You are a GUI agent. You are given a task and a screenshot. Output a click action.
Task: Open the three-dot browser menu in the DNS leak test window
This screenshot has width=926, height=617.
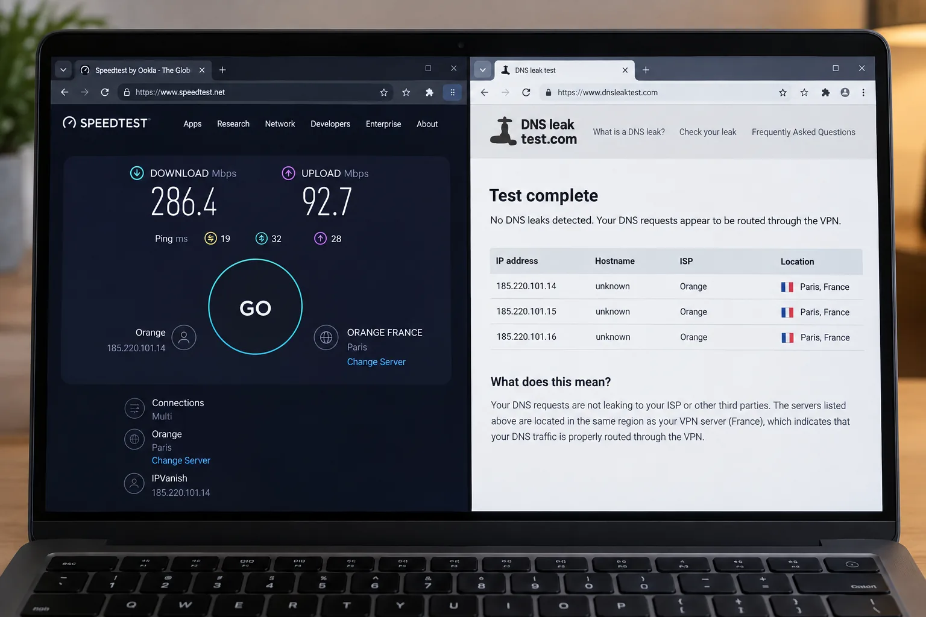(x=863, y=92)
